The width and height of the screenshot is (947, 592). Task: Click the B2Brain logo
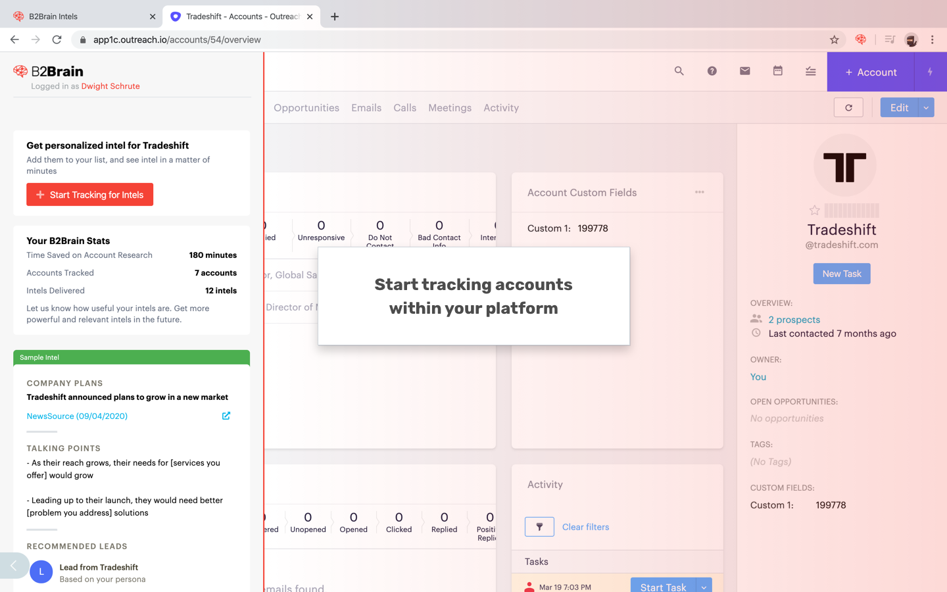pyautogui.click(x=49, y=71)
